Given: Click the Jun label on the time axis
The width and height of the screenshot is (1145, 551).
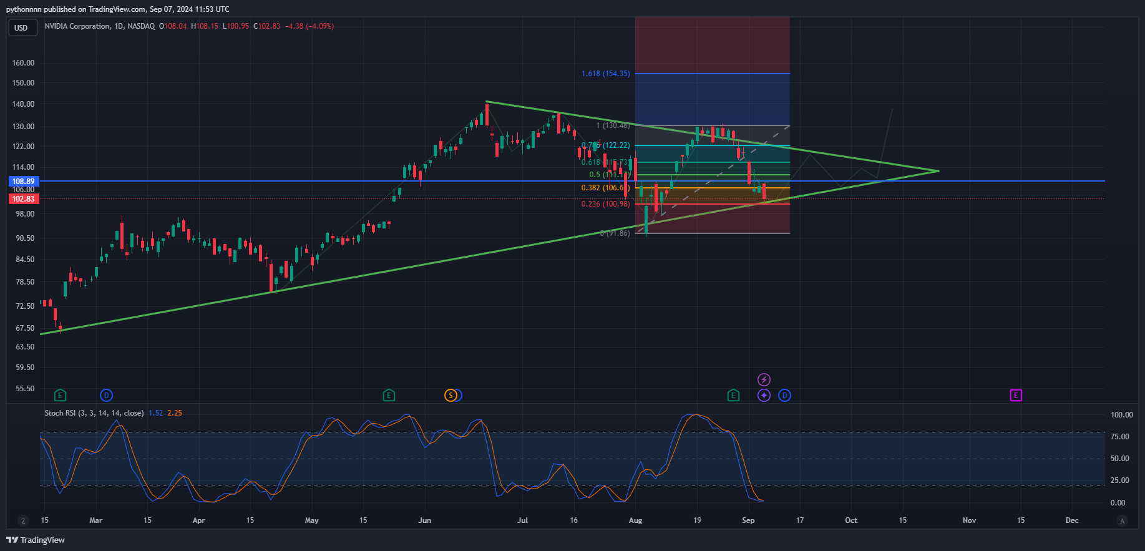Looking at the screenshot, I should [x=424, y=520].
